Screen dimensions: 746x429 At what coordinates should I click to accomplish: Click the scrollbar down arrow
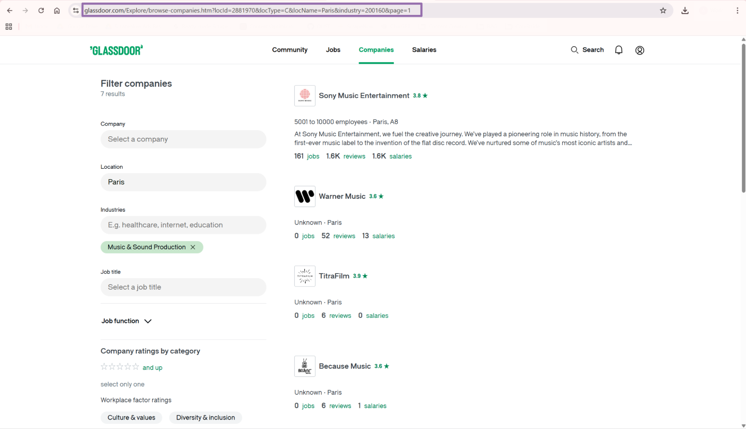[743, 426]
